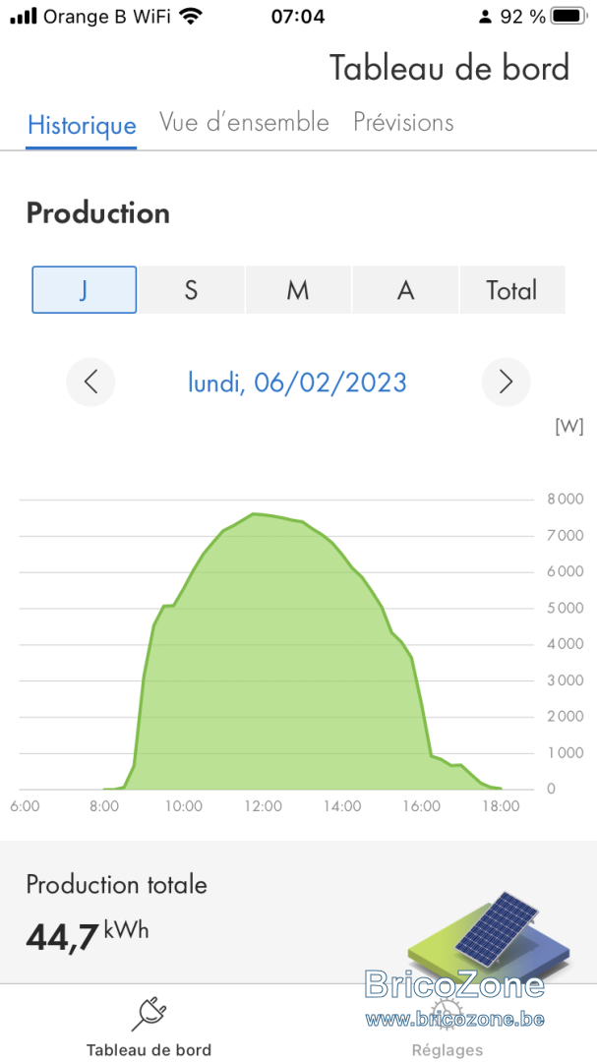The width and height of the screenshot is (597, 1062).
Task: Tap the cellular signal bars icon
Action: 24,17
